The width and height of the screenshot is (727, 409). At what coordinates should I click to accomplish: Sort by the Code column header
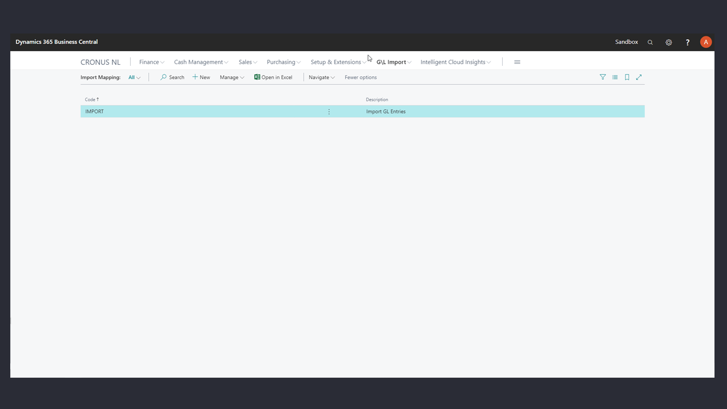point(91,99)
